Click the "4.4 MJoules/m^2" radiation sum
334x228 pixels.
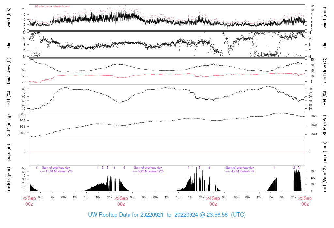click(243, 171)
